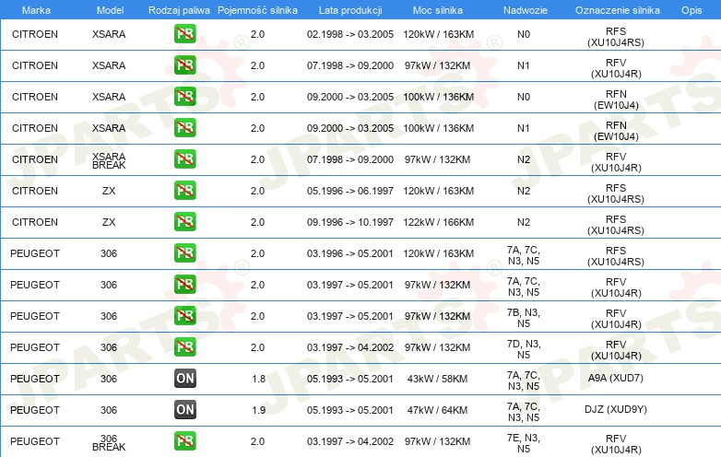Click ON diesel icon in 1.9 engine row
721x457 pixels.
click(x=184, y=410)
